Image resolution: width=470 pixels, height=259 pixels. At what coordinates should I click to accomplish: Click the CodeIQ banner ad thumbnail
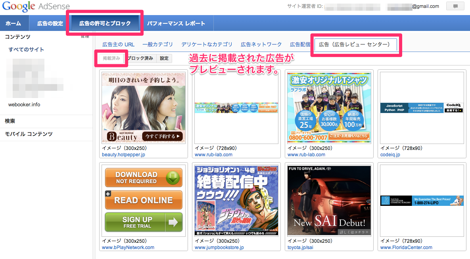[422, 107]
